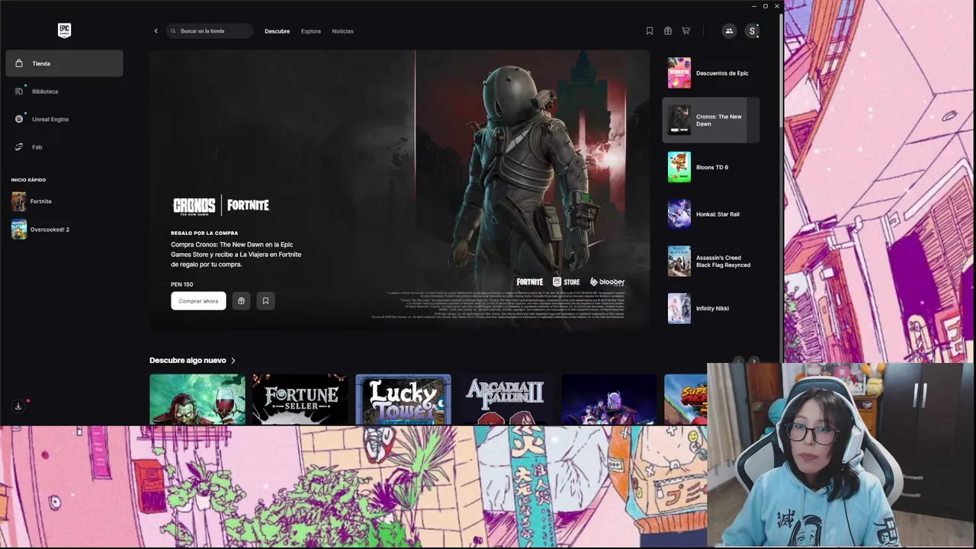Image resolution: width=976 pixels, height=549 pixels.
Task: Gift Cronos using the gift button
Action: 241,300
